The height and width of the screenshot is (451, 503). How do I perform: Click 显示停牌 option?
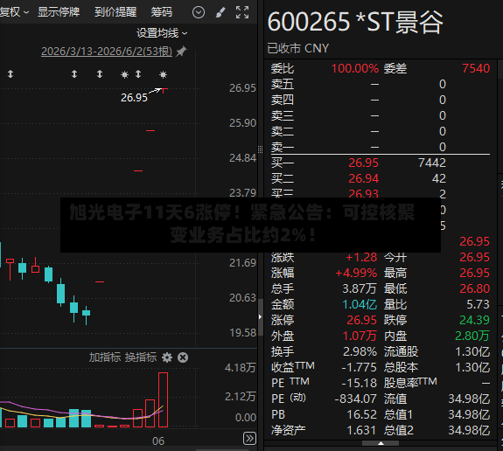click(59, 12)
